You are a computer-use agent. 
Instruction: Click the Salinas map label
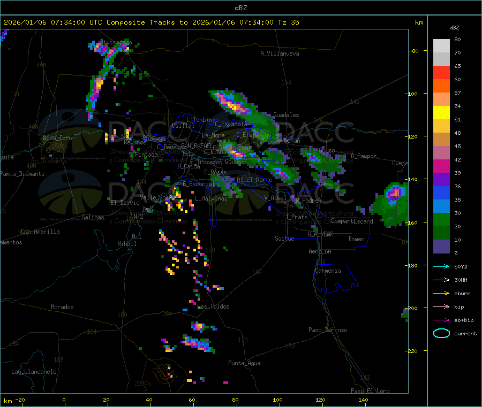pyautogui.click(x=93, y=217)
